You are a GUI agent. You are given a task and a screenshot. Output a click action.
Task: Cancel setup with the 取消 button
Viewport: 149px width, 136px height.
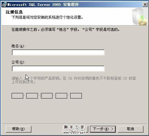coord(131,129)
